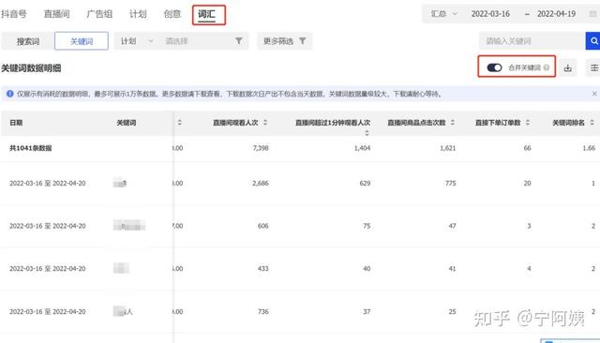Open the 汇总 dropdown near dates
Viewport: 600px width, 343px height.
[x=443, y=14]
